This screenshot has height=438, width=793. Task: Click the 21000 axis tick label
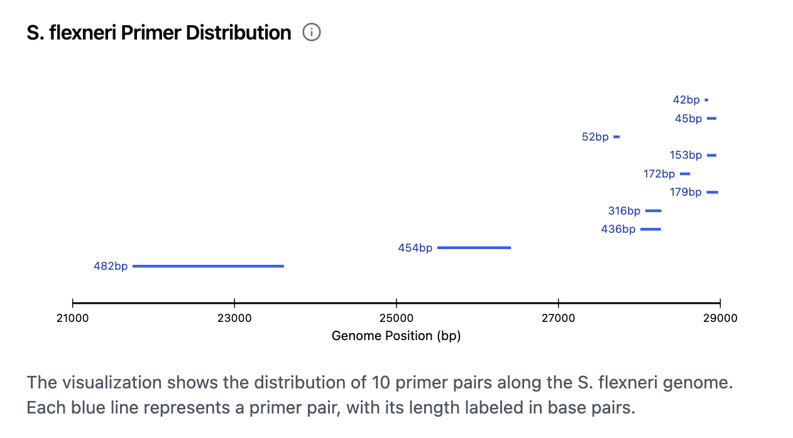pyautogui.click(x=73, y=318)
